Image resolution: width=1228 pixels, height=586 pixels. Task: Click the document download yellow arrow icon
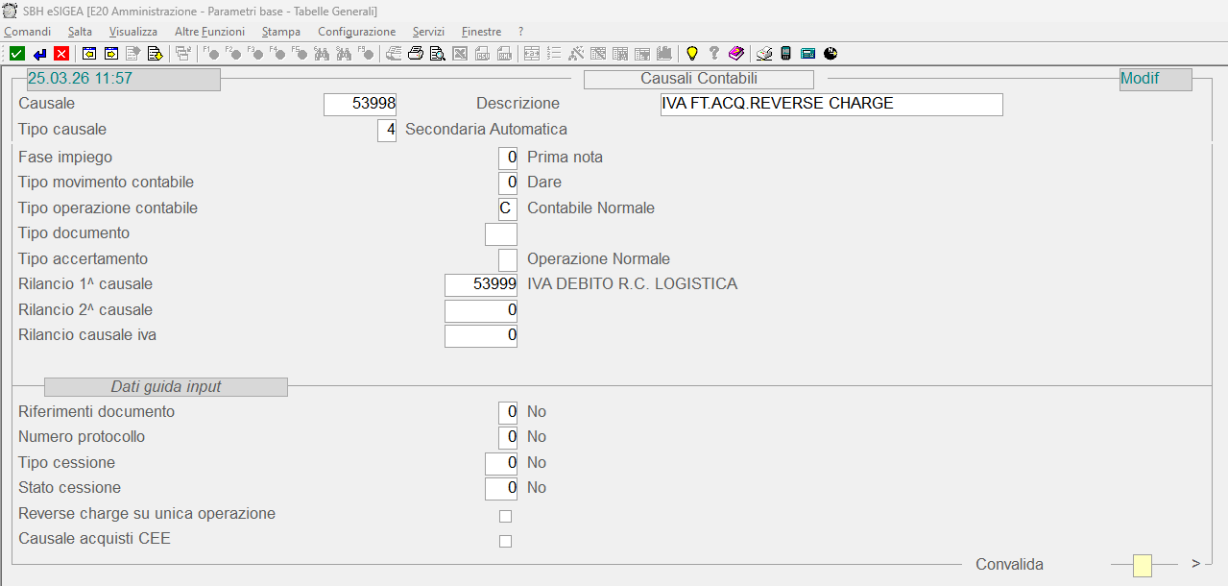tap(156, 54)
